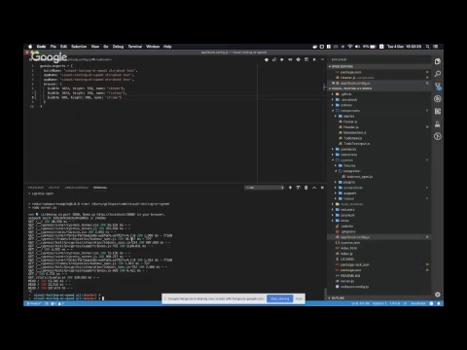Switch to the OUTPUT panel tab
Screen dimensions: 467x350
pyautogui.click(x=54, y=188)
